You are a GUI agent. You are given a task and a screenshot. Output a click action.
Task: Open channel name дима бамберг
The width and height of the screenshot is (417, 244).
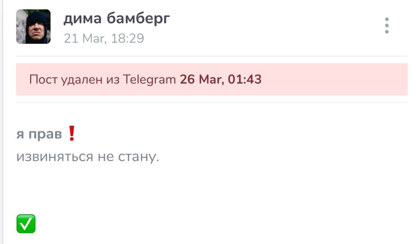click(117, 19)
